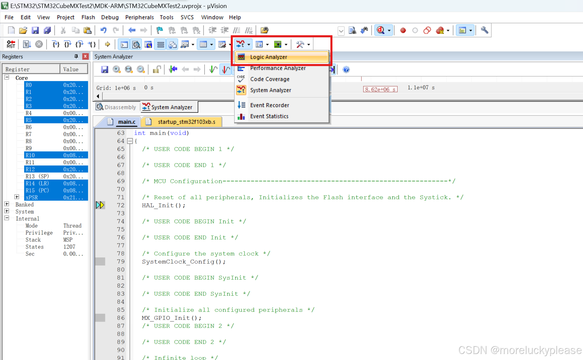
Task: Set green cursor marker in System Analyzer
Action: (213, 69)
